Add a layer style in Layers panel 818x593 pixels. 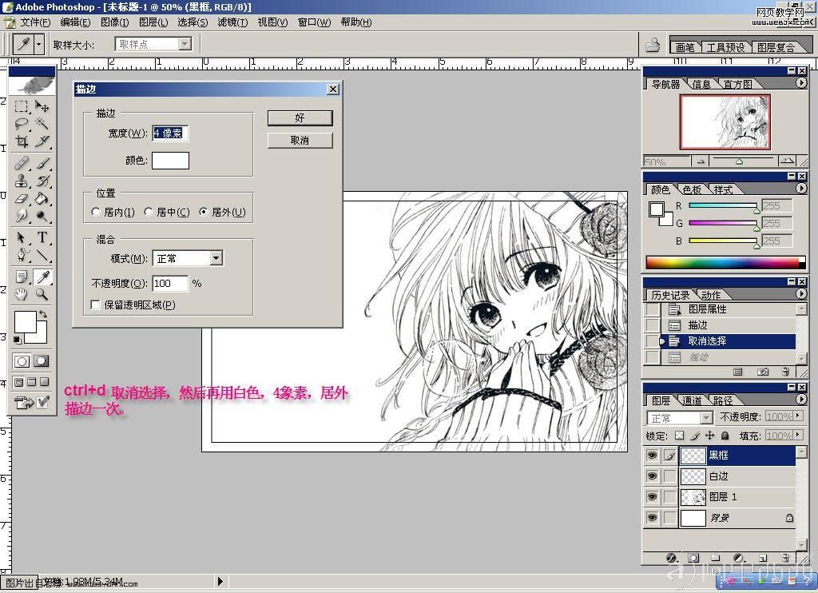coord(671,558)
